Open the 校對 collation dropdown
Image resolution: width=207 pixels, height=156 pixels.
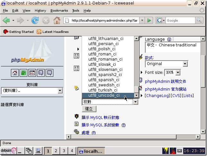(135, 102)
